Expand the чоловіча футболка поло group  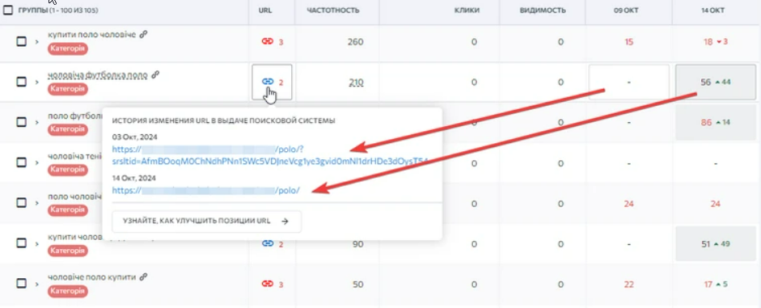coord(36,82)
